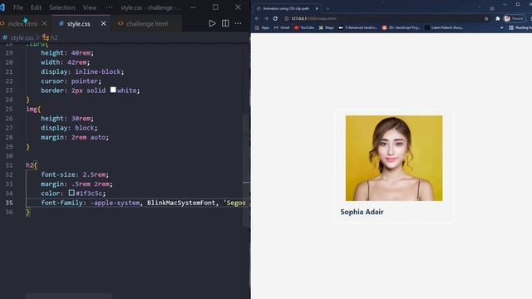Open the YouTube bookmark
Image resolution: width=532 pixels, height=299 pixels.
304,27
